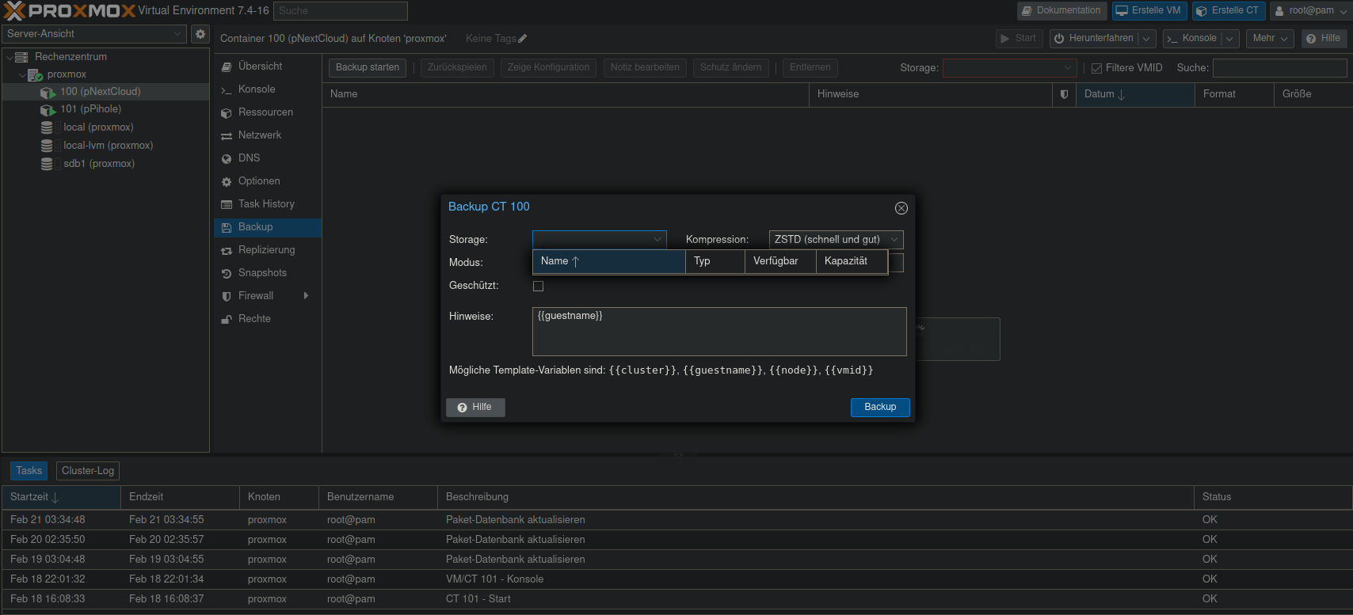Open the root@pam user menu
This screenshot has height=615, width=1353.
pos(1310,11)
